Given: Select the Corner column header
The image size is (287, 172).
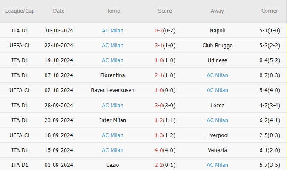Looking at the screenshot, I should click(x=270, y=11).
